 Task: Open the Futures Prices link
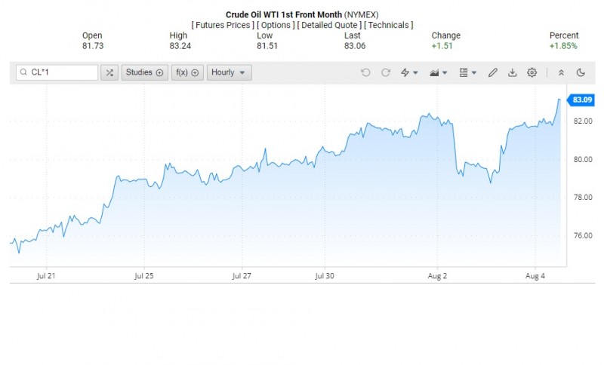[223, 25]
